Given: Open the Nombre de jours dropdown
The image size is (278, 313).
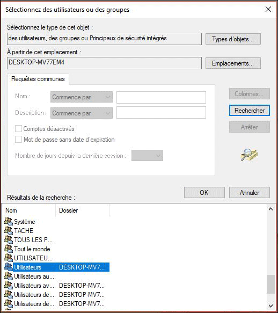Looking at the screenshot, I should click(147, 156).
